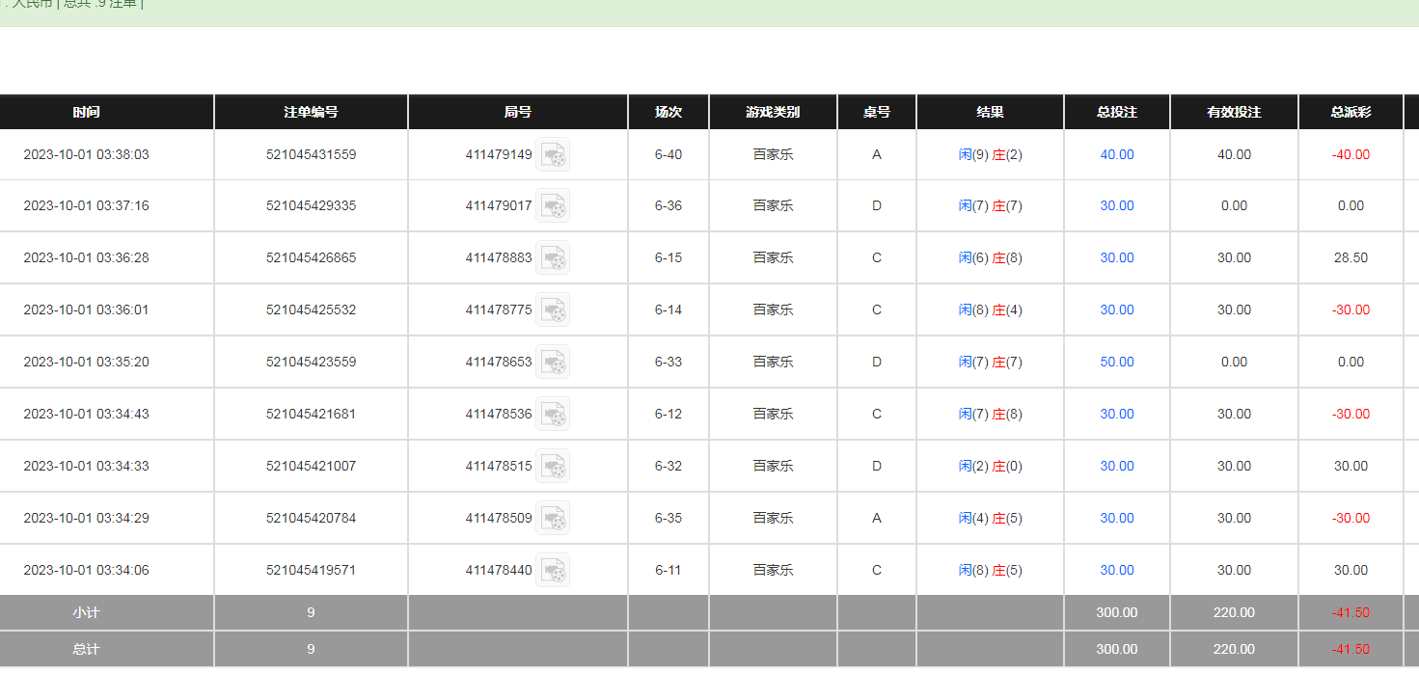
Task: Click video replay icon beside 411478883
Action: 553,258
